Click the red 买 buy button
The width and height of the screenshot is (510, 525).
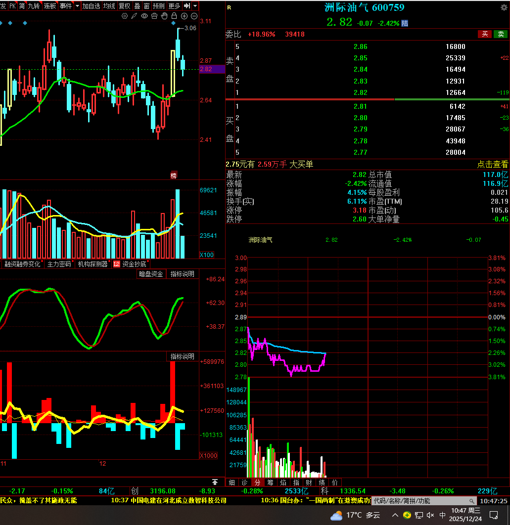485,34
